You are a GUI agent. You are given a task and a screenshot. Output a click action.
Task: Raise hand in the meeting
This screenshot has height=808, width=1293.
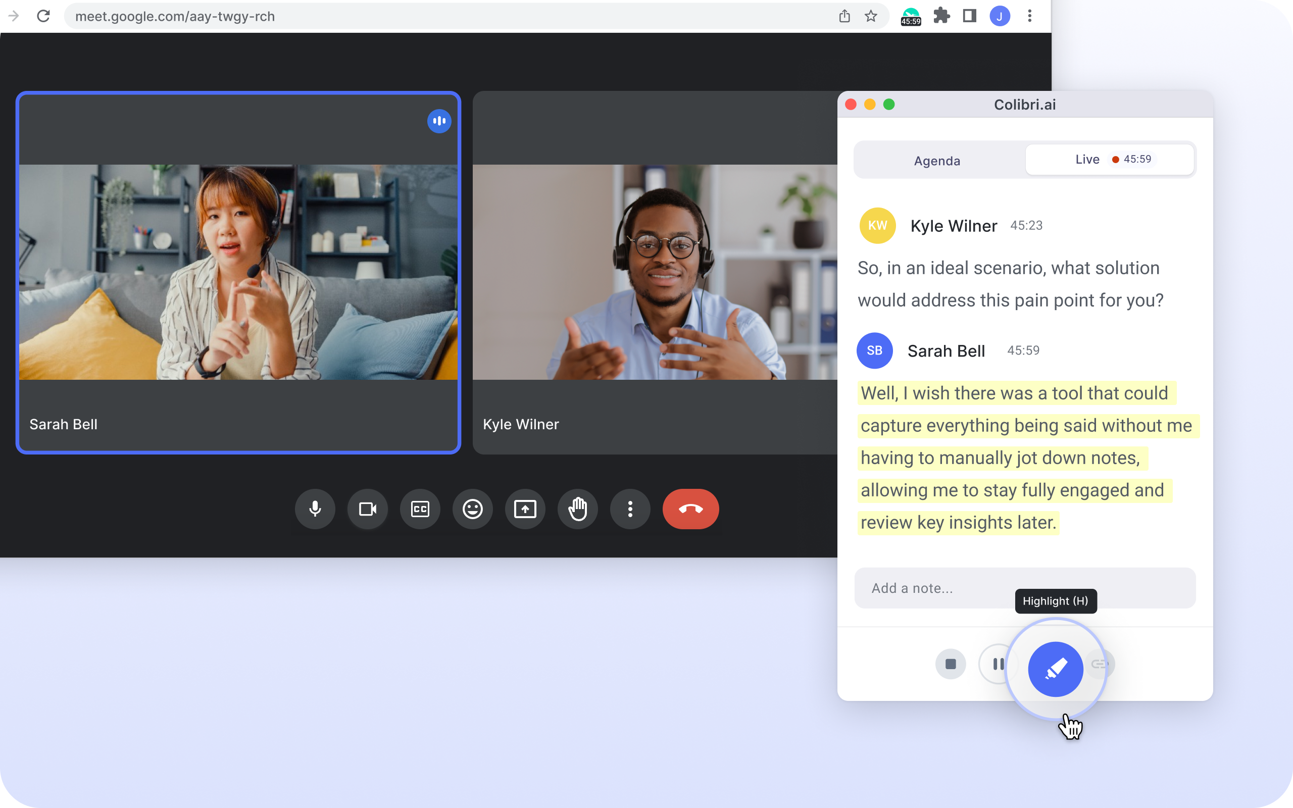click(x=578, y=509)
